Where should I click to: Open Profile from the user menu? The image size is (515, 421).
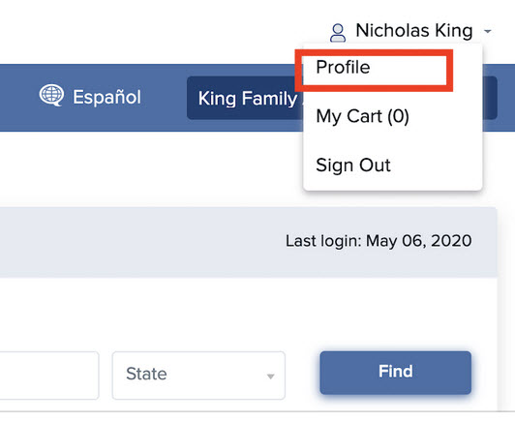343,67
